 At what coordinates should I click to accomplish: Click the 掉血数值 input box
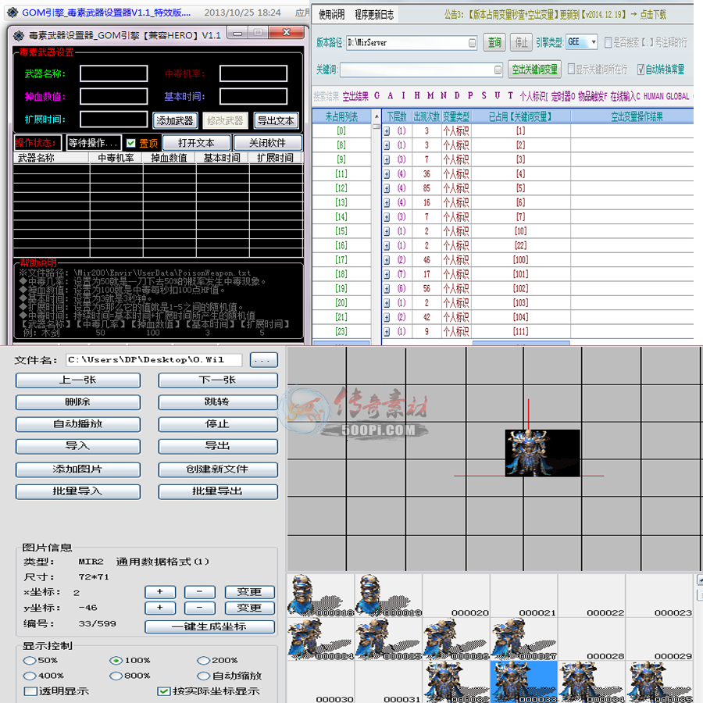tap(114, 96)
